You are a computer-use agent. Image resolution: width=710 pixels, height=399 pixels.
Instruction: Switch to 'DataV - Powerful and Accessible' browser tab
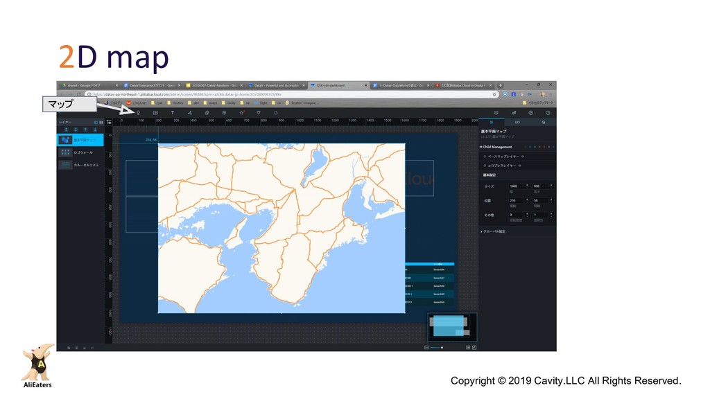pyautogui.click(x=276, y=85)
